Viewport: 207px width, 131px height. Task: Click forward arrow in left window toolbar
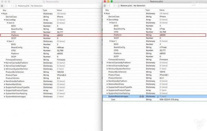pos(11,6)
